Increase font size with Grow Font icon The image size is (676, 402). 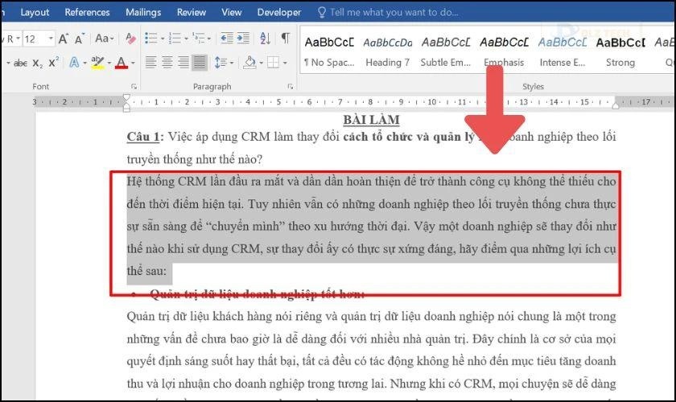64,39
